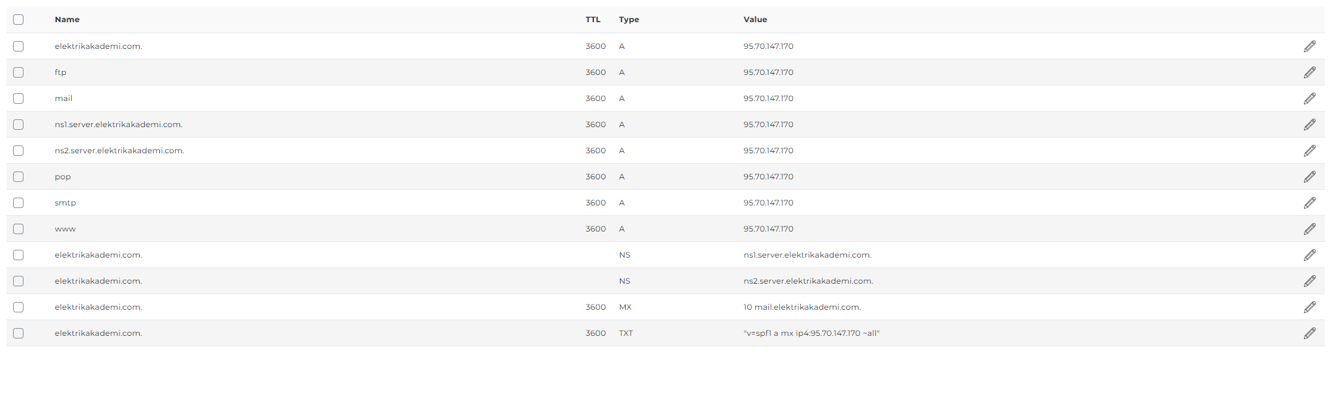Check the ns1.server A record checkbox

18,125
